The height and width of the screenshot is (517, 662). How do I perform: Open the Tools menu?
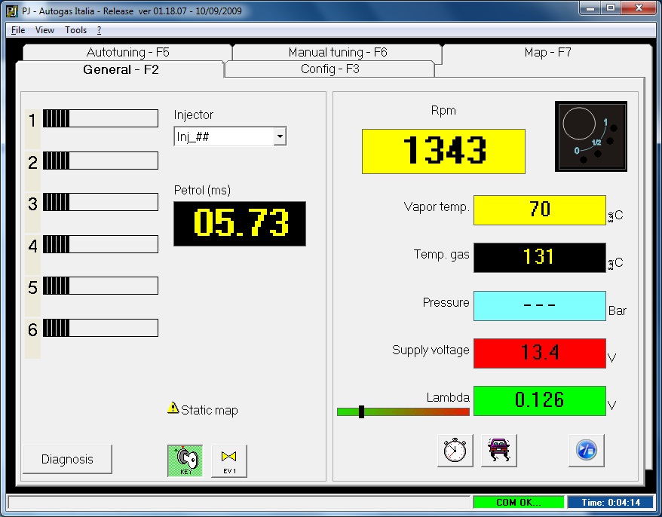click(x=75, y=30)
